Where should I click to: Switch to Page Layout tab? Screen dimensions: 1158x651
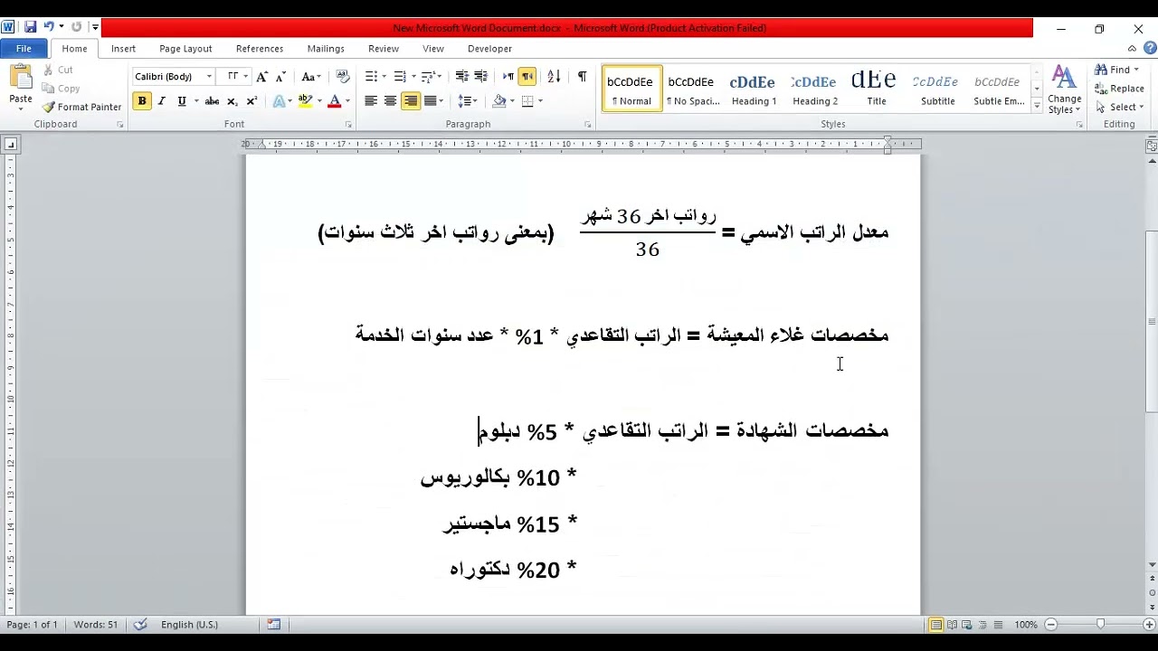pyautogui.click(x=185, y=49)
